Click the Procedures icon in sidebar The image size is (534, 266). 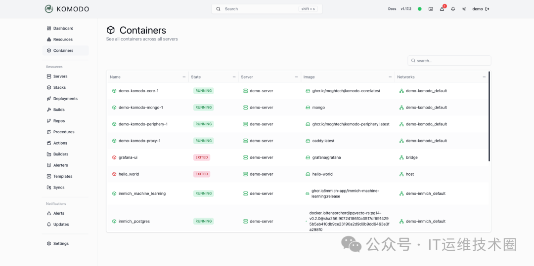(x=49, y=132)
